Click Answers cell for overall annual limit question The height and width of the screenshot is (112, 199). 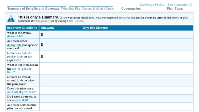[60, 81]
